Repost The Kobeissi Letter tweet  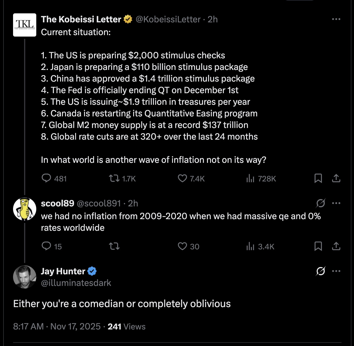114,178
